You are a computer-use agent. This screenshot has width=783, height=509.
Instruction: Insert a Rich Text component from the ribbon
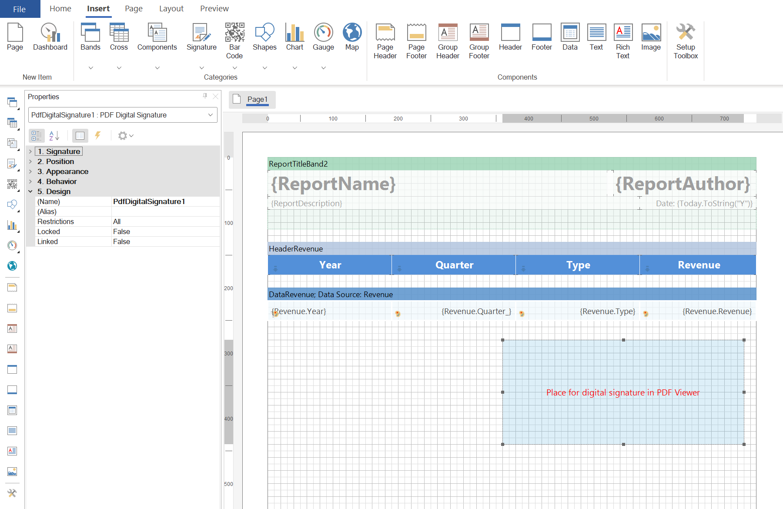(x=623, y=41)
